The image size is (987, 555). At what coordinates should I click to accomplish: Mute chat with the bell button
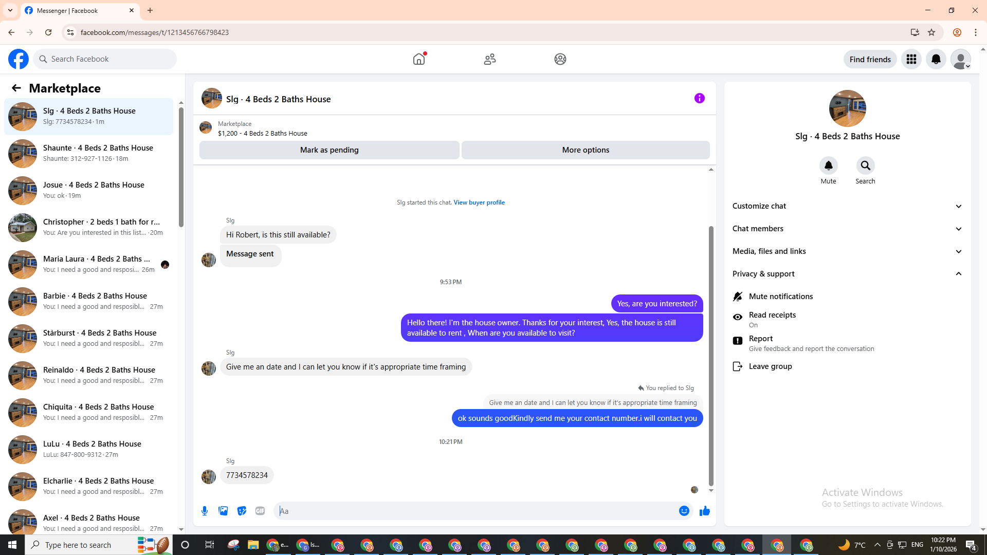pyautogui.click(x=828, y=166)
